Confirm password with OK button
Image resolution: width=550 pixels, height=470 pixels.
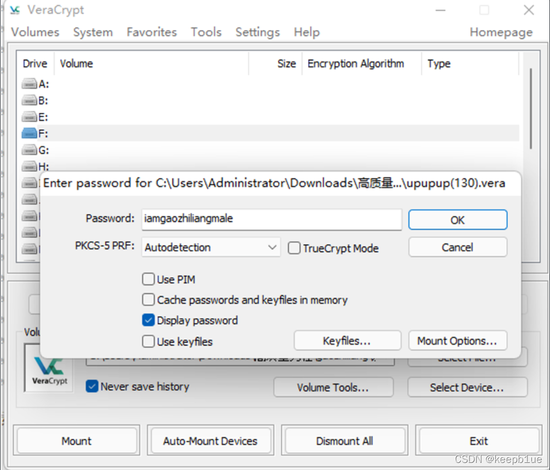[x=458, y=220]
